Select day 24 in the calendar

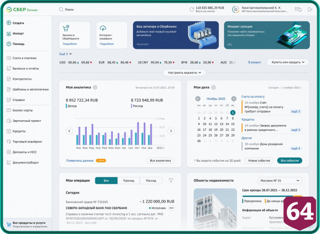[204, 135]
